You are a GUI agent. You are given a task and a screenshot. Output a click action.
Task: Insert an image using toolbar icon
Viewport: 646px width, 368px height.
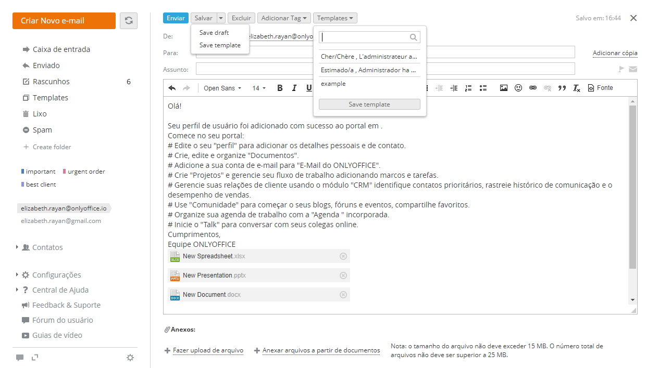[x=503, y=88]
